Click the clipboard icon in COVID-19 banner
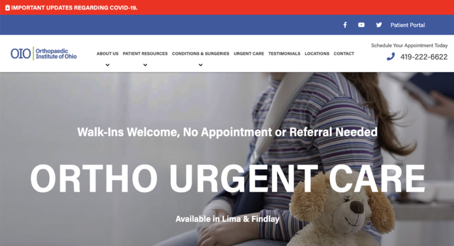This screenshot has width=454, height=246. pyautogui.click(x=8, y=8)
